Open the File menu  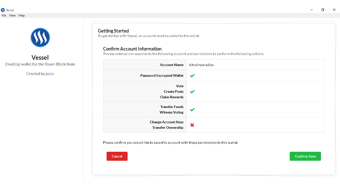(4, 15)
